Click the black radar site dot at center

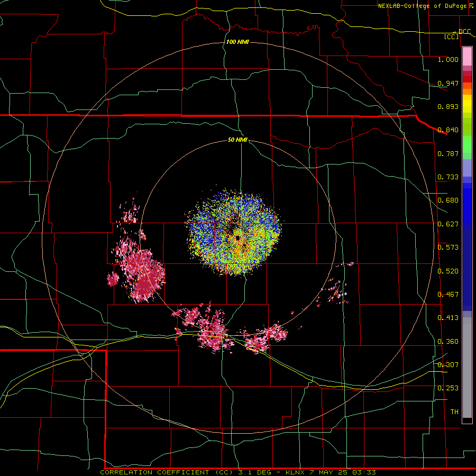[x=237, y=237]
